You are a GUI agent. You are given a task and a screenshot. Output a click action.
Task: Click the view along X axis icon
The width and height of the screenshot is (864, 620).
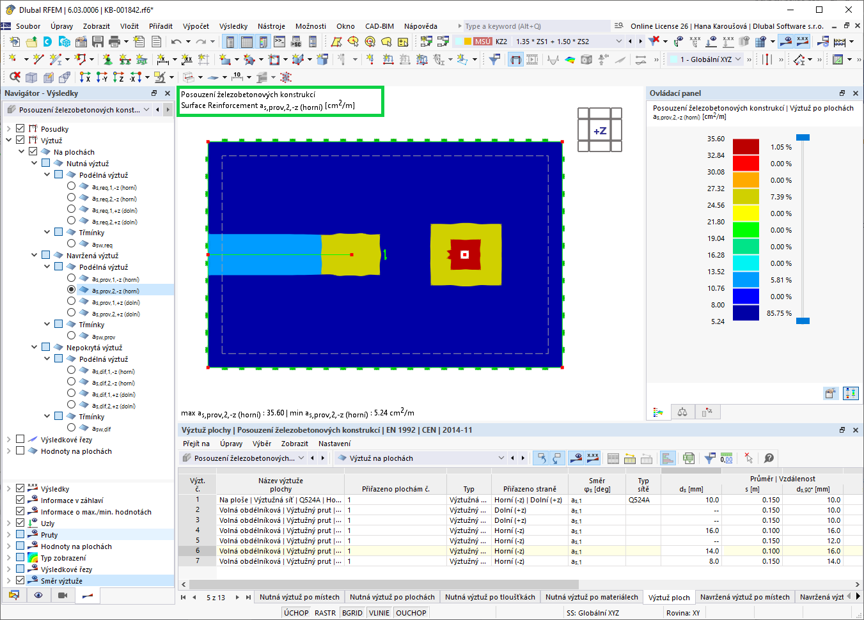click(85, 77)
